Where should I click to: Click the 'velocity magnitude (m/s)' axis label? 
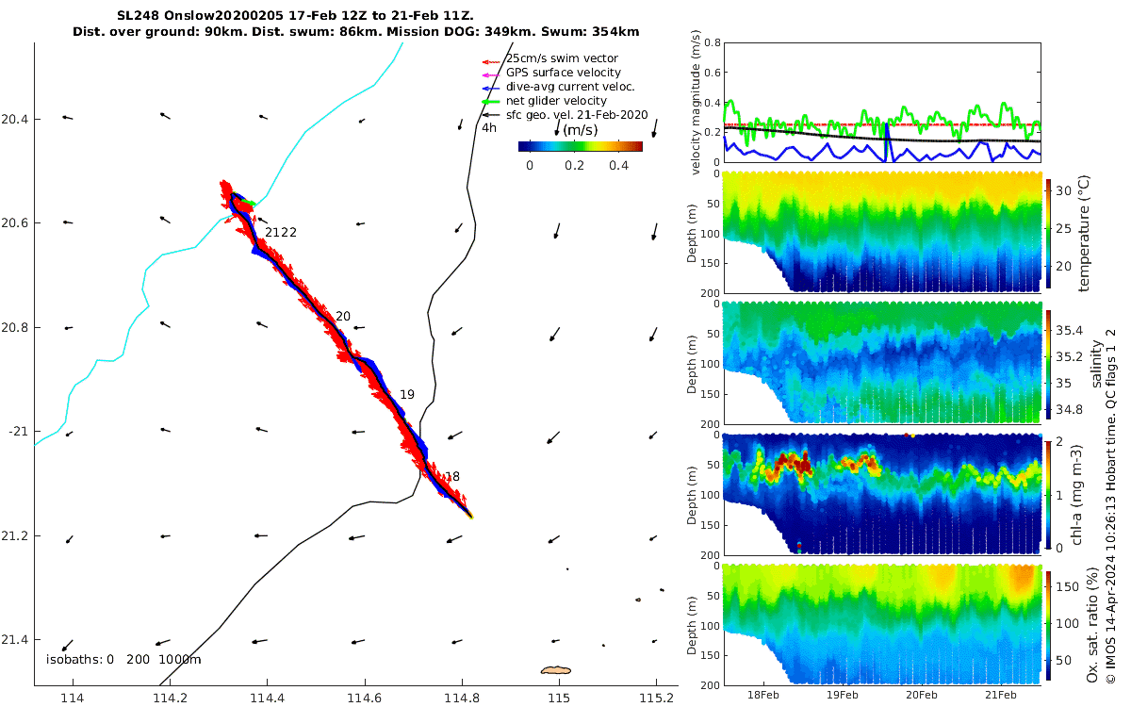coord(697,103)
